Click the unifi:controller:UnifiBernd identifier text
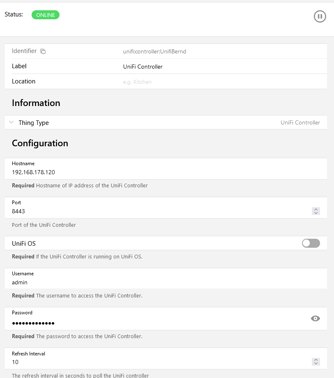The width and height of the screenshot is (334, 378). coord(155,52)
